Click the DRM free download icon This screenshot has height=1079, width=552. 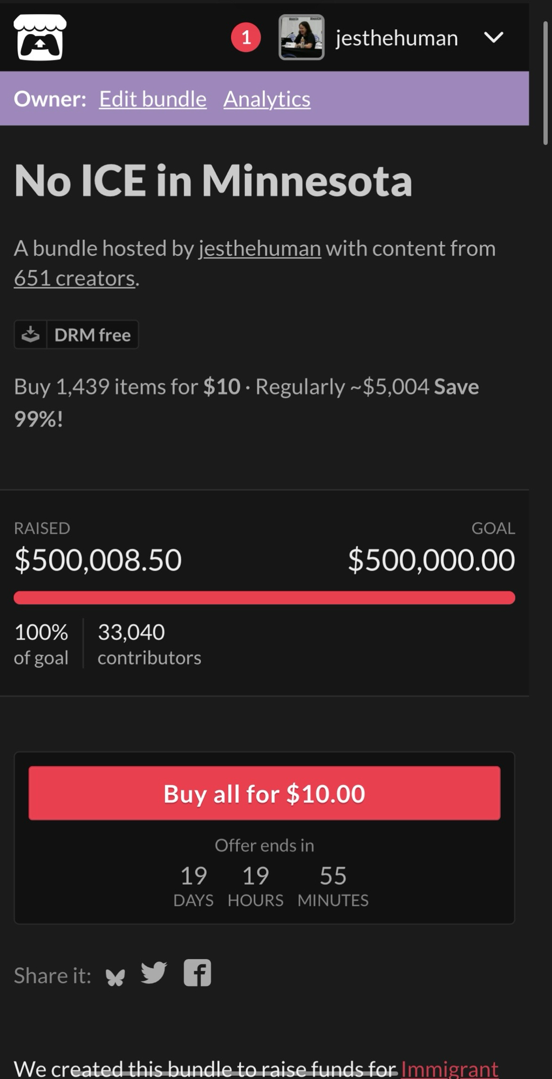point(31,334)
